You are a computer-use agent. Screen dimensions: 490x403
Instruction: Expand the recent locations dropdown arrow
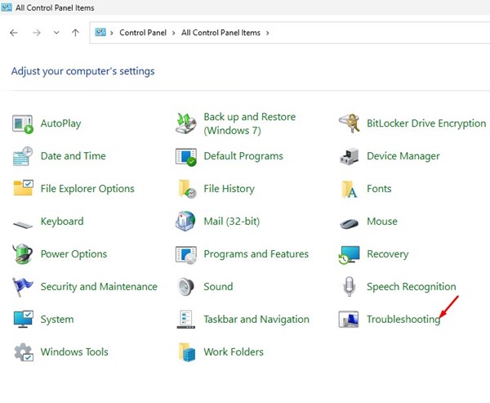(56, 33)
